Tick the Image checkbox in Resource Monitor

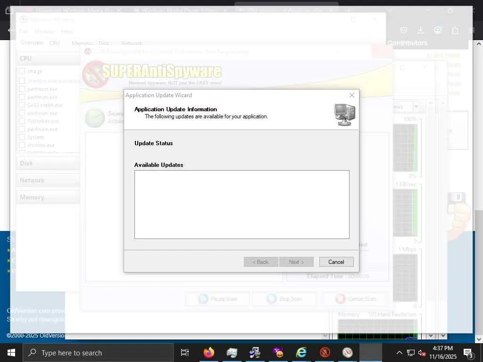[x=22, y=71]
